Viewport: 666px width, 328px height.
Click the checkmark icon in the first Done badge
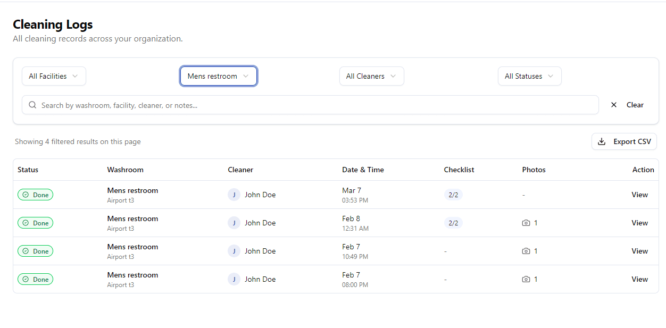27,195
